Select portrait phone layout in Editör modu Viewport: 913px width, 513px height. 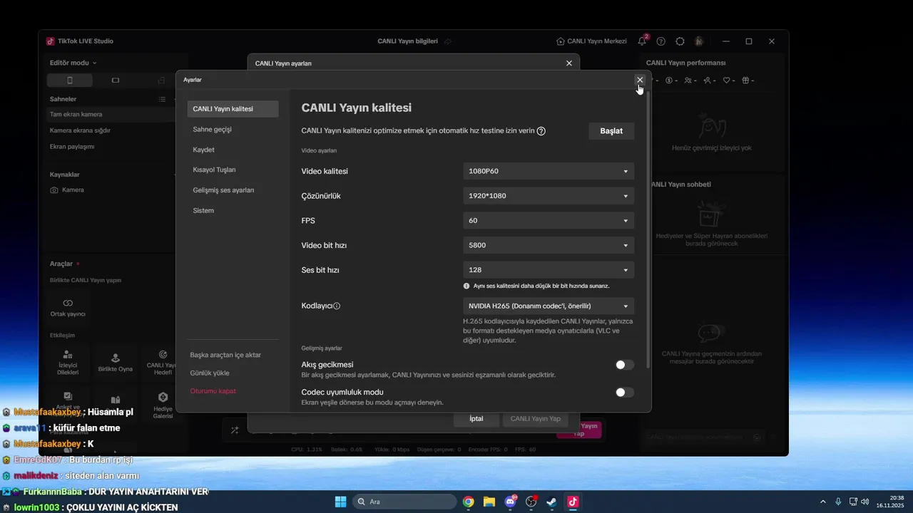point(69,81)
